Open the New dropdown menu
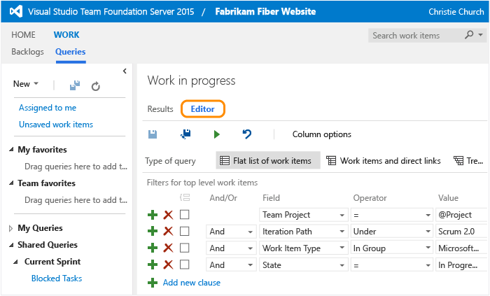490x296 pixels. click(26, 84)
